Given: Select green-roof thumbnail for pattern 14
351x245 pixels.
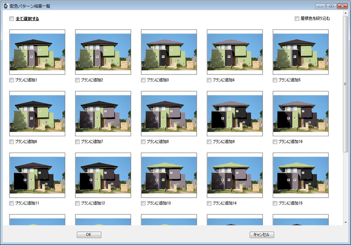Looking at the screenshot, I should [x=234, y=175].
